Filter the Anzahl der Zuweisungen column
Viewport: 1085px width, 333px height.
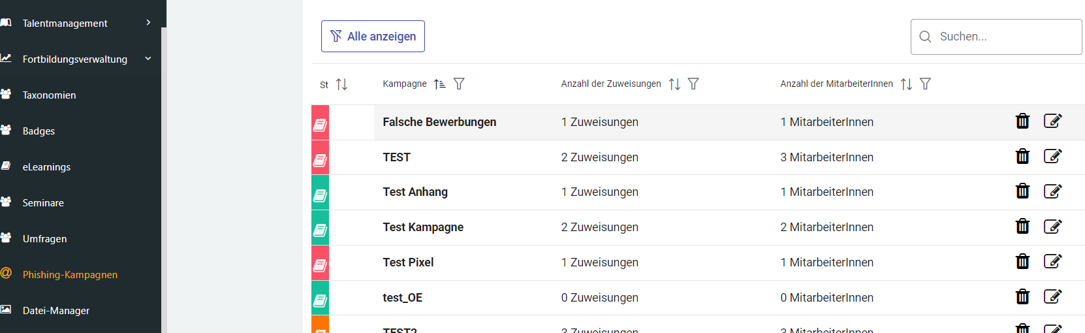tap(693, 84)
